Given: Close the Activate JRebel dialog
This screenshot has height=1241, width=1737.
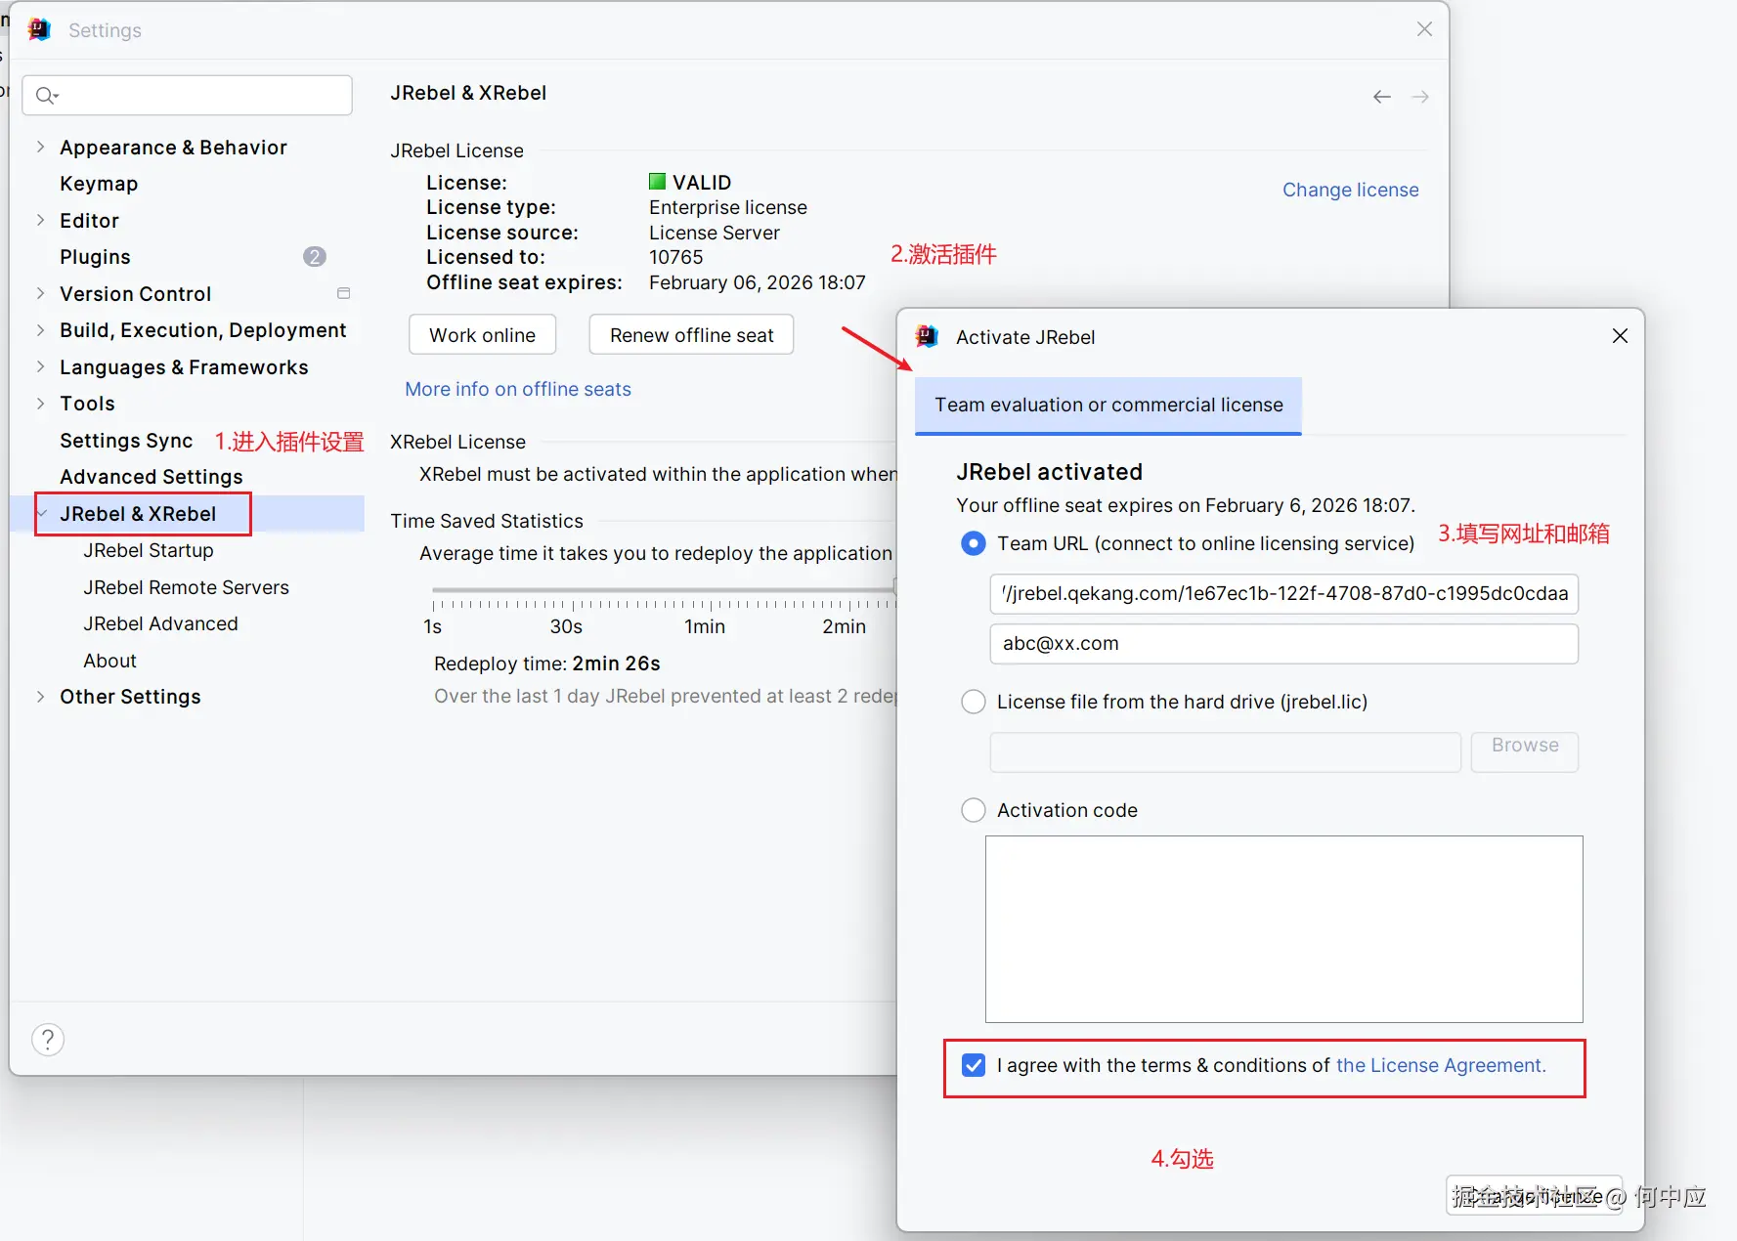Looking at the screenshot, I should [x=1620, y=336].
